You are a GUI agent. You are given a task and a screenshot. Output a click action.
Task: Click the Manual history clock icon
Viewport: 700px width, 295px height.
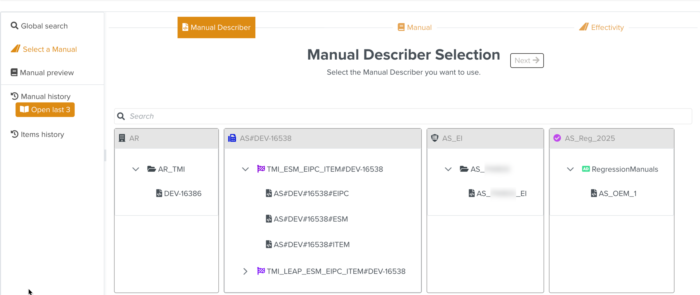click(15, 96)
